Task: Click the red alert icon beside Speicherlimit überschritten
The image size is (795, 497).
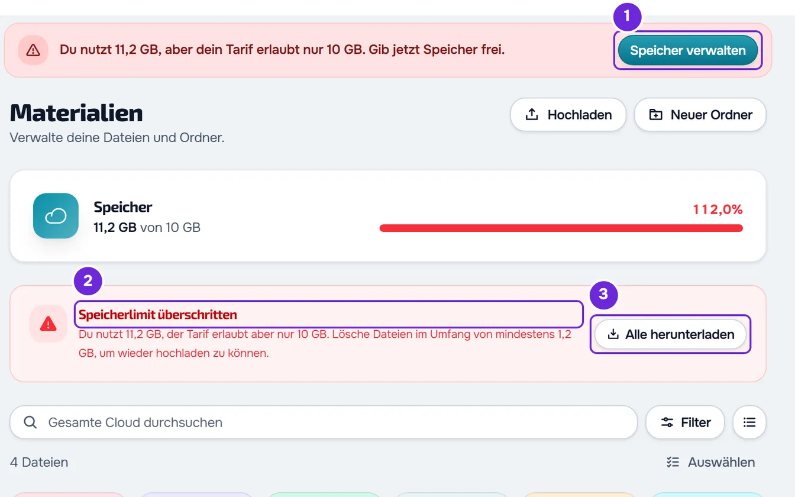Action: click(x=48, y=324)
